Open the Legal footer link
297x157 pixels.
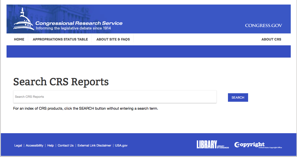(x=18, y=145)
